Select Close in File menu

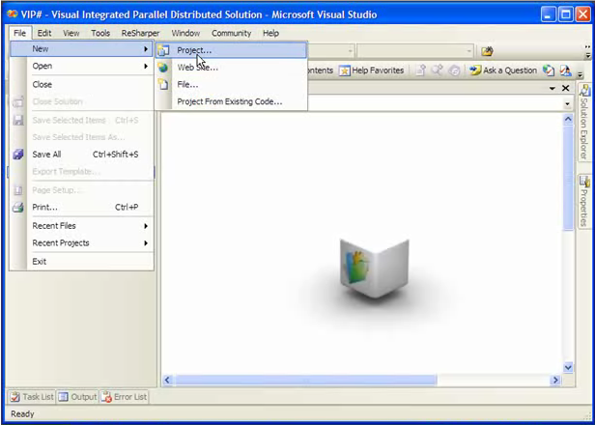click(81, 85)
